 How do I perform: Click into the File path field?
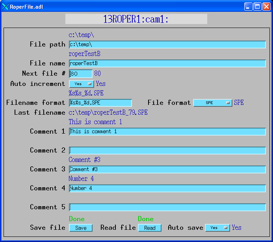[x=167, y=45]
